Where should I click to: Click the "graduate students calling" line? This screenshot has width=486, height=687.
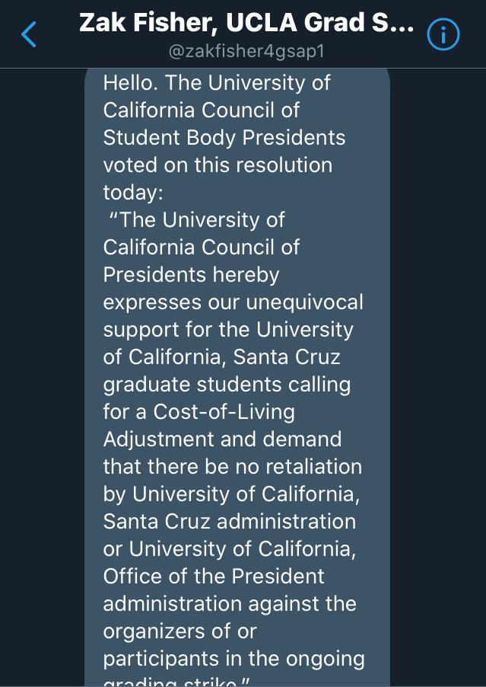(x=227, y=385)
